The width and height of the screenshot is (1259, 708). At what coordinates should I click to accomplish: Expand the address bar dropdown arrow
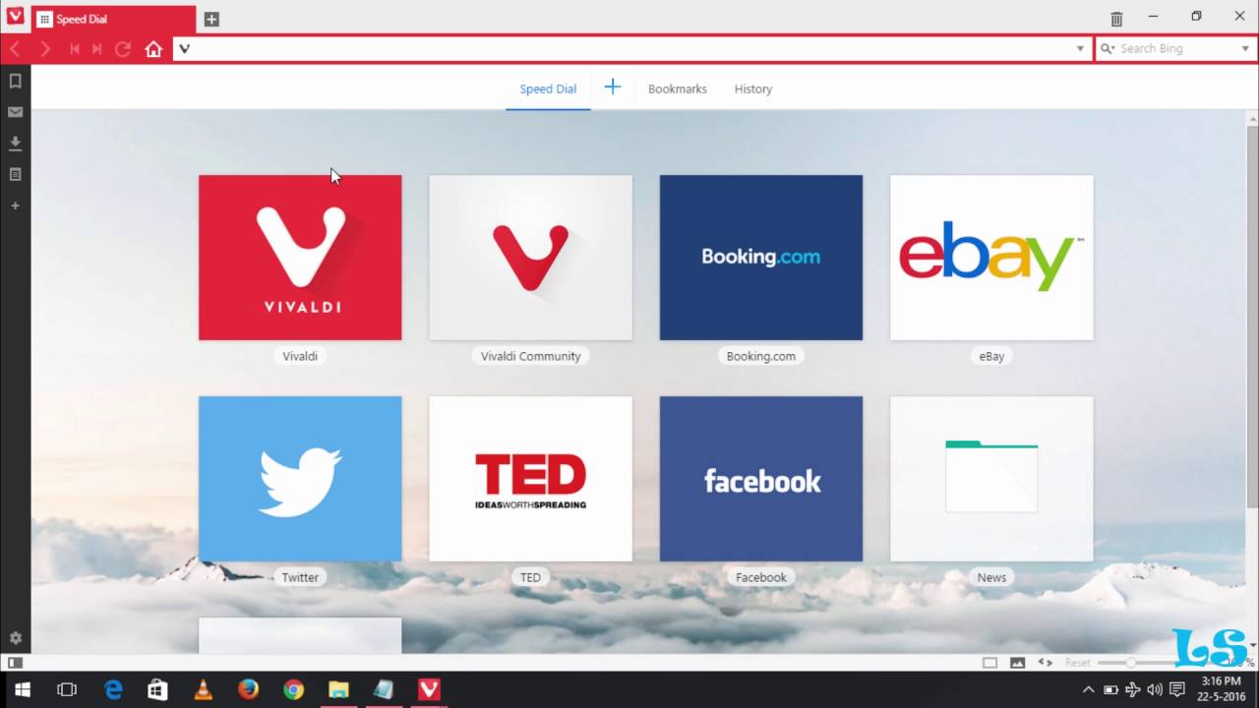point(1080,48)
